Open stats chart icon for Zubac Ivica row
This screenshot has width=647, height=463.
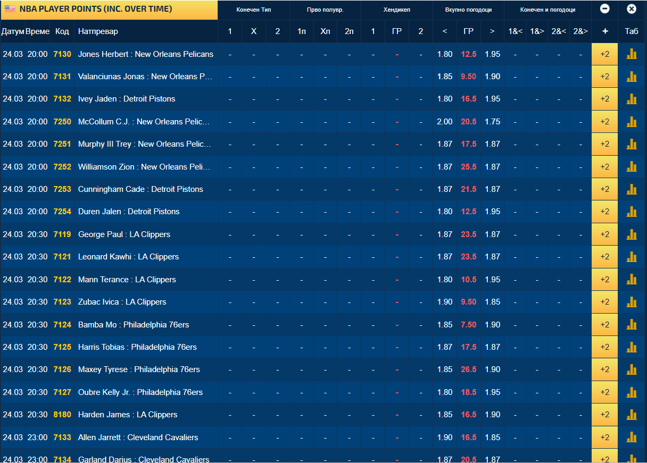click(632, 302)
